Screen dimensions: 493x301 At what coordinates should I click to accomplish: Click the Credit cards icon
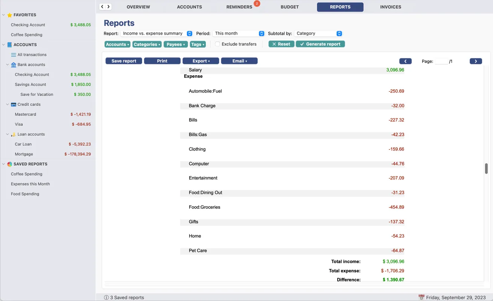click(14, 105)
